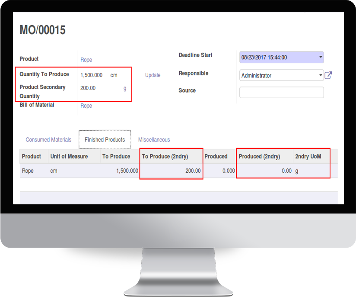Image resolution: width=356 pixels, height=297 pixels.
Task: Switch to the Consumed Materials tab
Action: click(48, 139)
